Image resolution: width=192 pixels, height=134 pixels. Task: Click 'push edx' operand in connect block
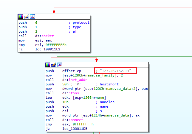[x=65, y=106]
